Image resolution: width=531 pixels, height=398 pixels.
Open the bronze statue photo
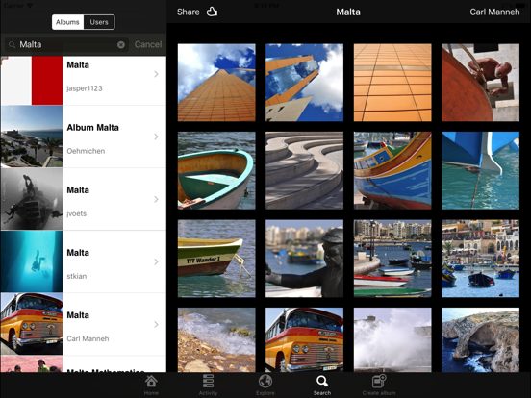pos(304,259)
